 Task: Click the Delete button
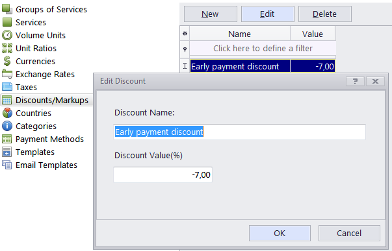(x=325, y=14)
